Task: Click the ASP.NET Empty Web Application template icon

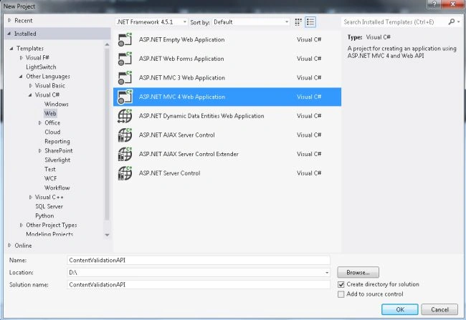Action: tap(125, 39)
